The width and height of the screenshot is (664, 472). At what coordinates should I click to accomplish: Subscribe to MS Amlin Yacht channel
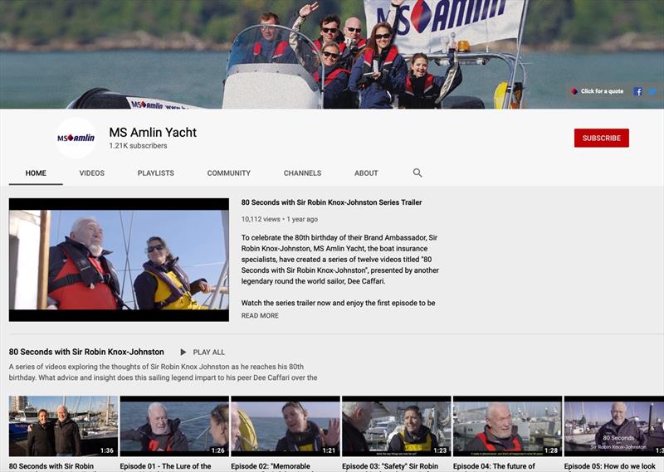(x=601, y=138)
